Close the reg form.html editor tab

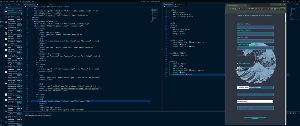[34, 4]
